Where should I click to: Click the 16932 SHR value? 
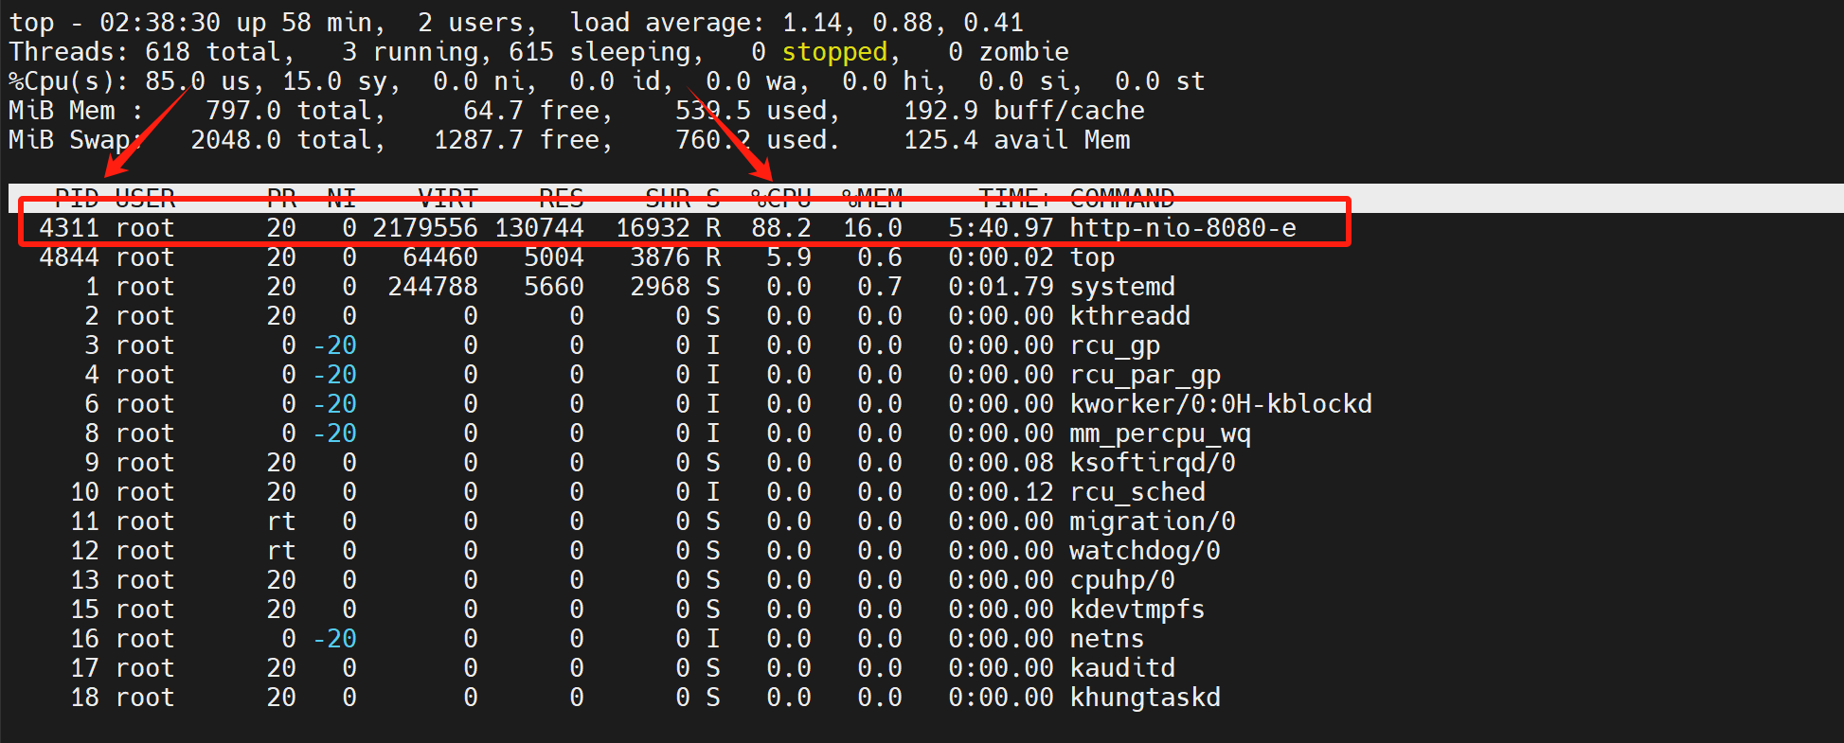pos(653,228)
